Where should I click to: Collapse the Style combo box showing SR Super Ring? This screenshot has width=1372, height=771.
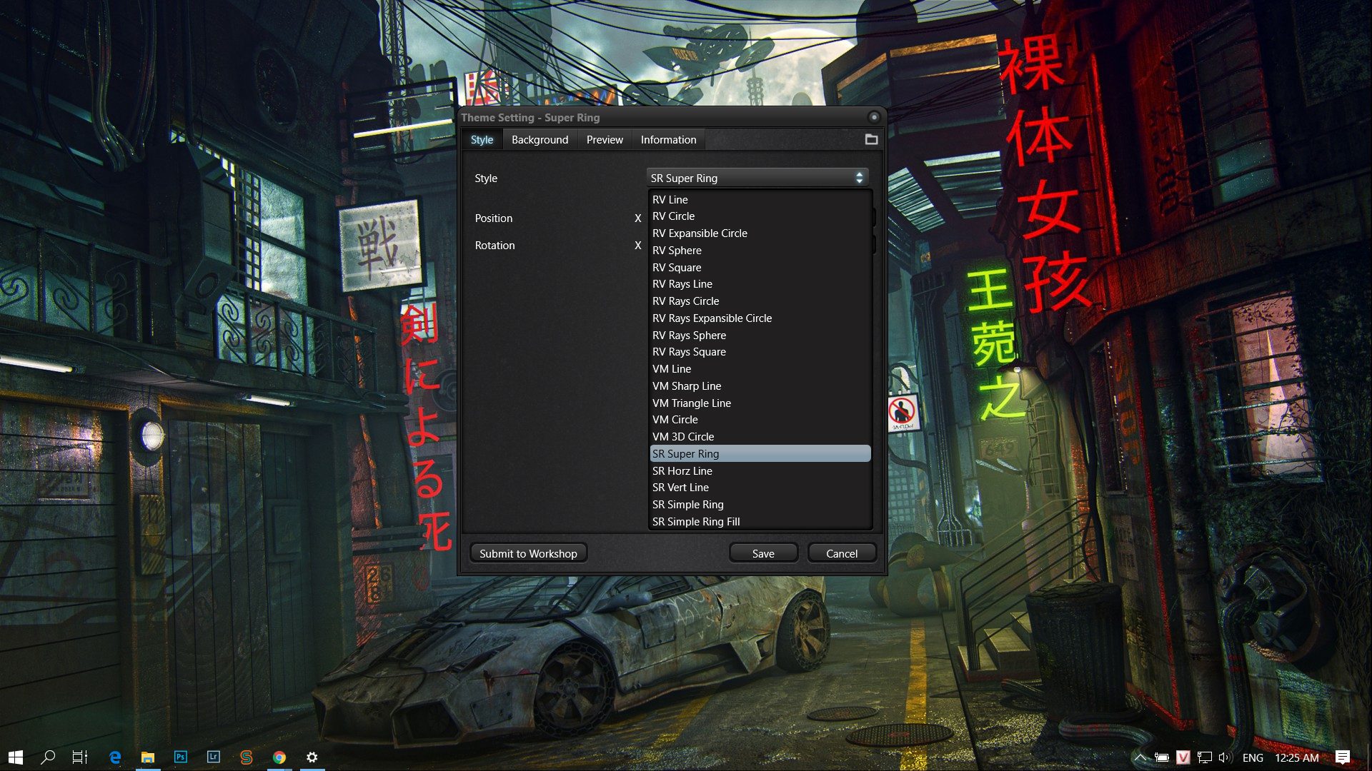coord(757,178)
